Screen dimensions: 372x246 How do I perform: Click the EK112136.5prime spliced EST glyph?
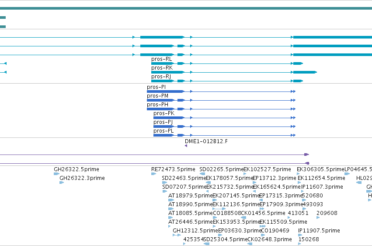[x=219, y=209]
